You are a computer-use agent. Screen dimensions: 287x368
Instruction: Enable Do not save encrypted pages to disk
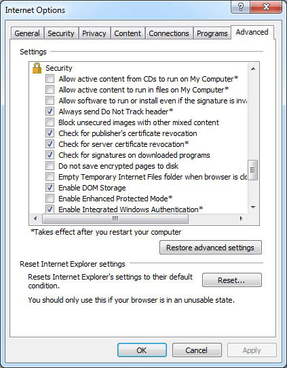[50, 166]
